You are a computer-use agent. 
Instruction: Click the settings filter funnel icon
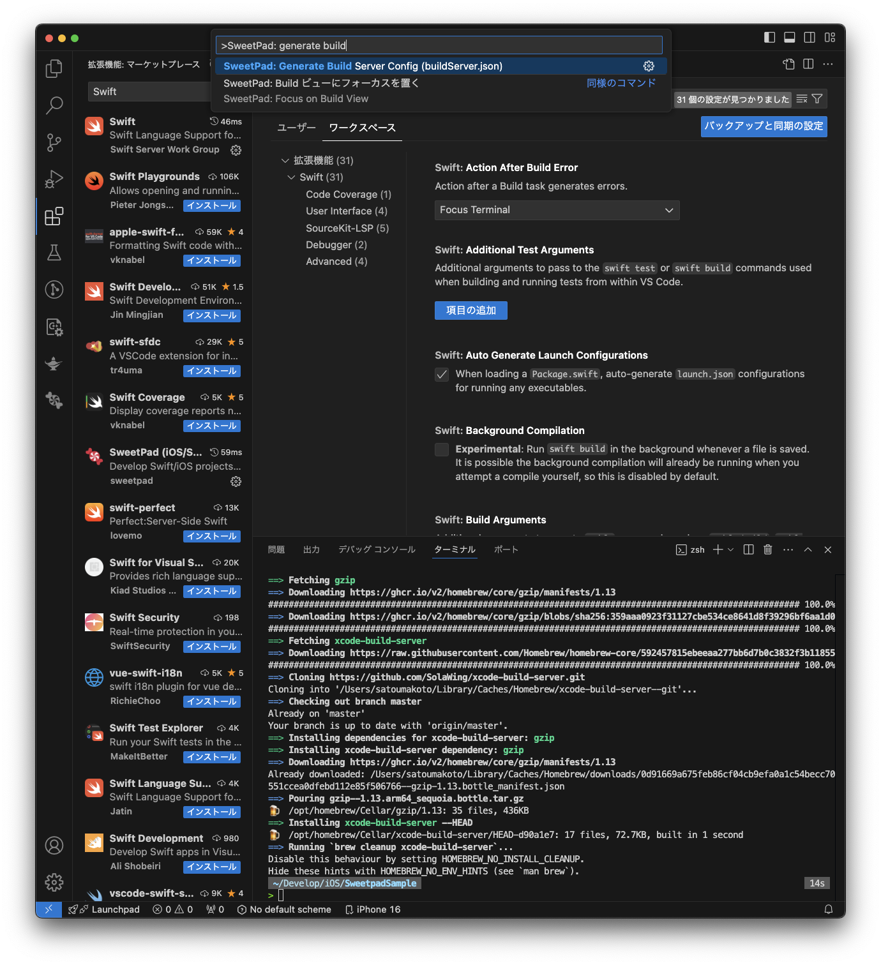pyautogui.click(x=817, y=99)
